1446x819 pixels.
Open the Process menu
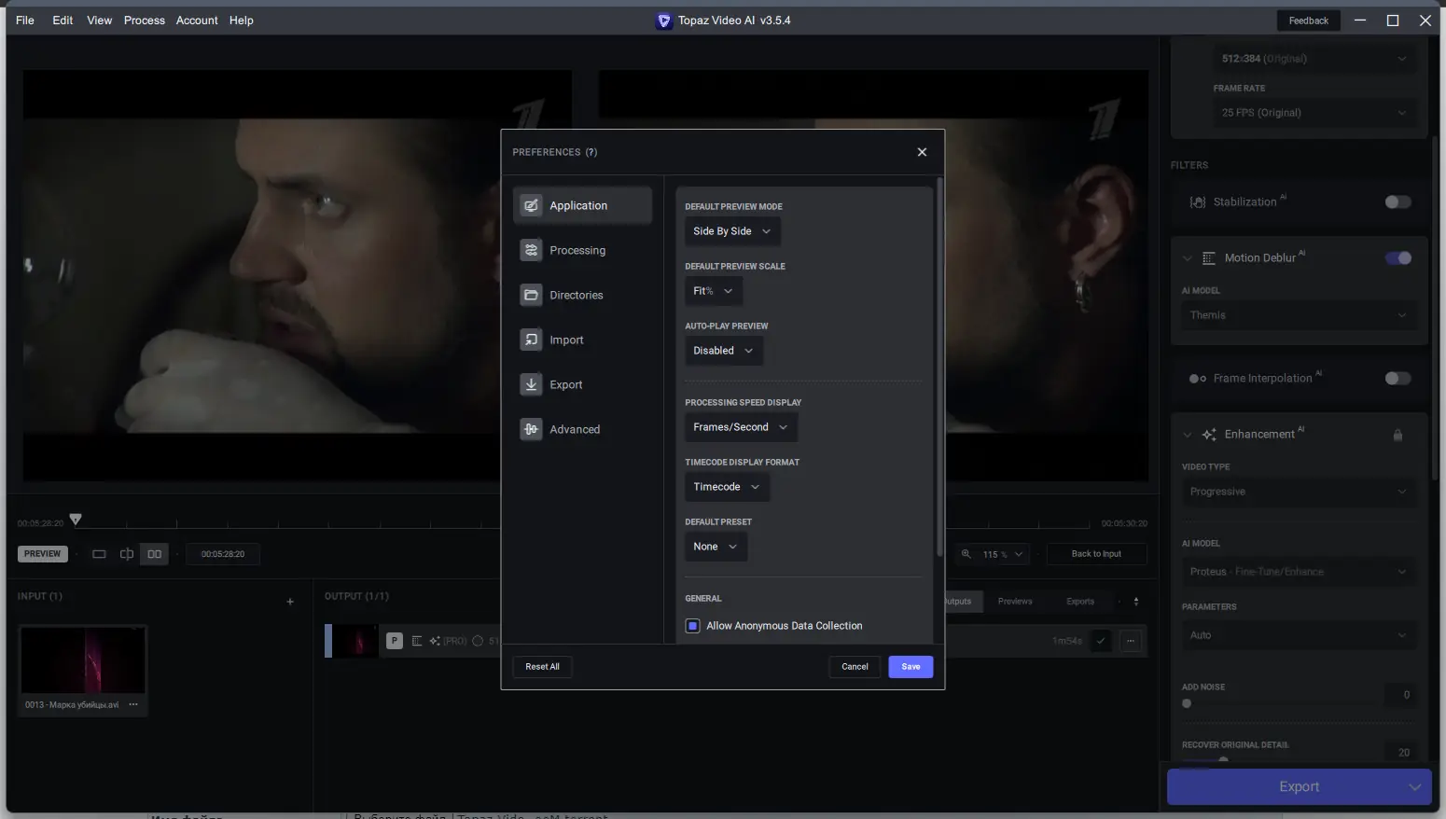(x=144, y=21)
